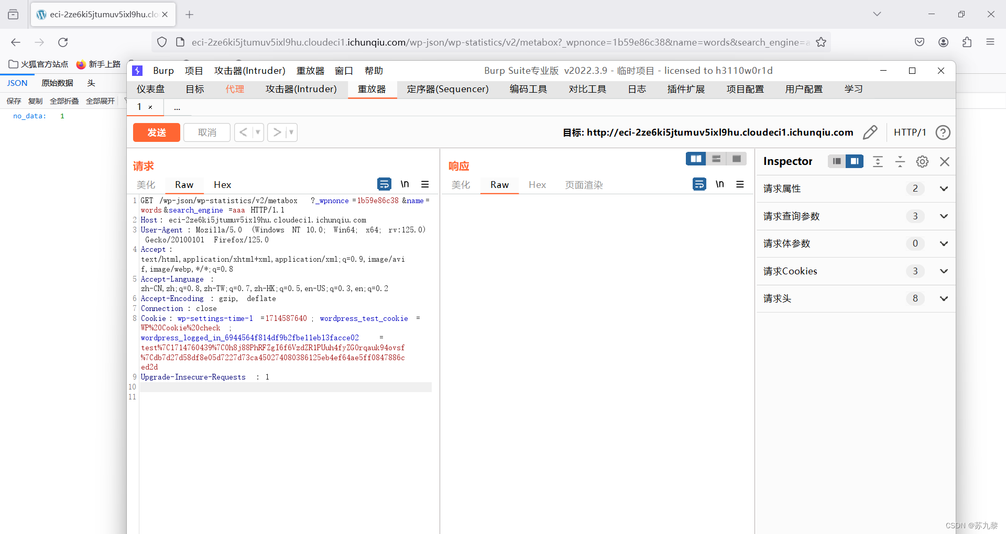The image size is (1006, 534).
Task: Switch to 编码工具 tab
Action: [529, 89]
